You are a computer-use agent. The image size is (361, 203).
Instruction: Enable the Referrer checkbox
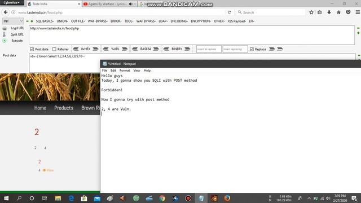coord(54,49)
